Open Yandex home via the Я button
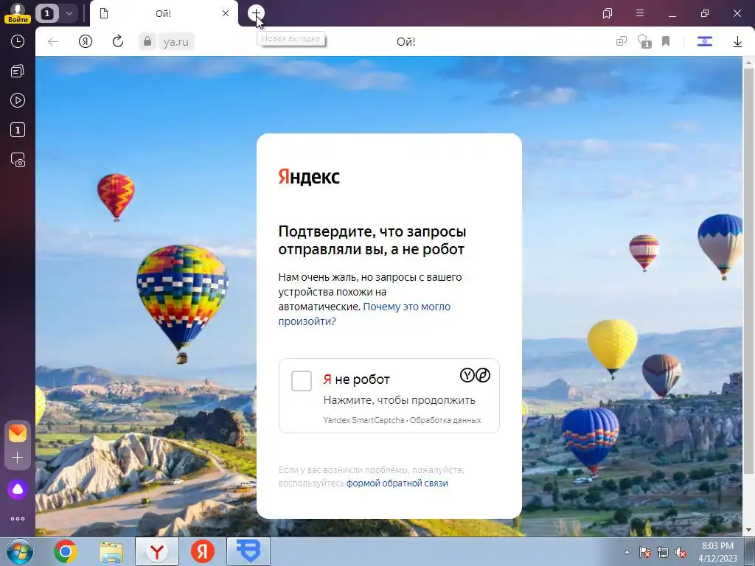Screen dimensions: 755x566 pos(86,42)
